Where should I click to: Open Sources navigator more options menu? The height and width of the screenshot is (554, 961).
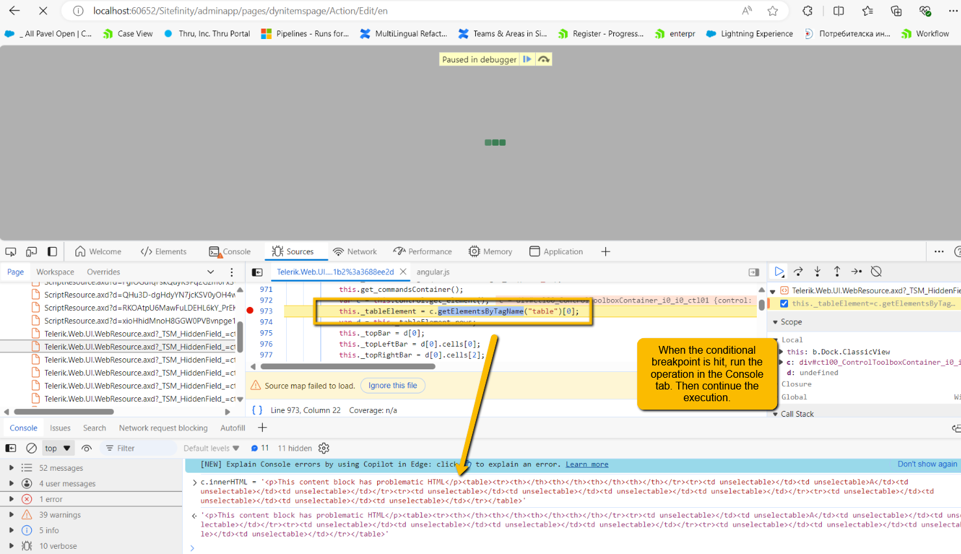click(x=231, y=272)
